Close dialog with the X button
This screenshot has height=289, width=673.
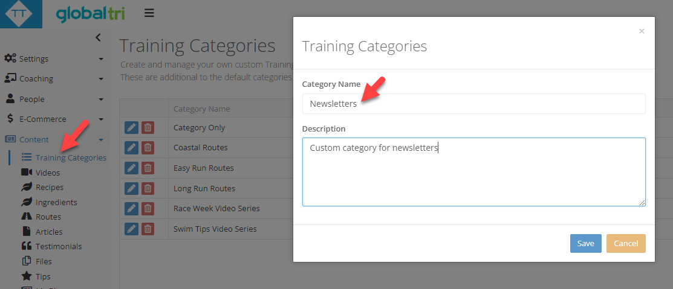[642, 31]
